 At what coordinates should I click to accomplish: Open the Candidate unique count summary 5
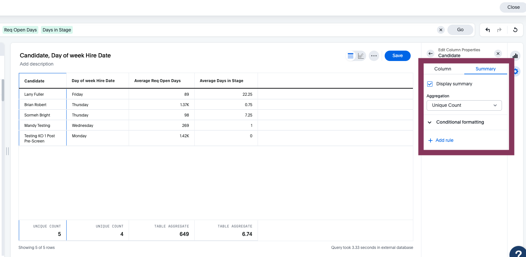[x=43, y=230]
